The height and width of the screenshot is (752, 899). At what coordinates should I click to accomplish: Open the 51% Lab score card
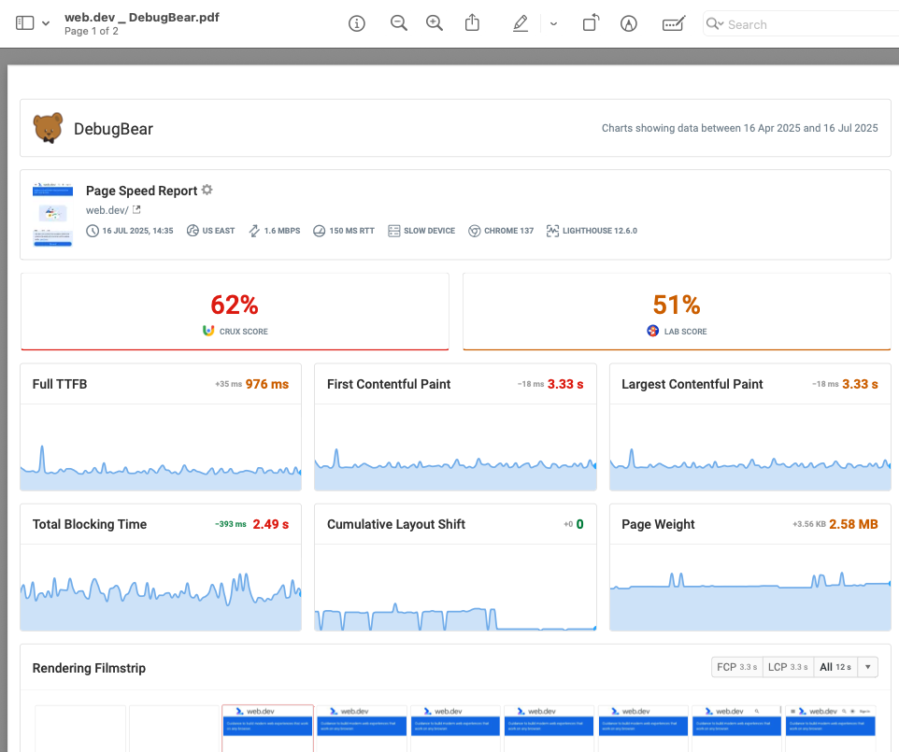(677, 311)
